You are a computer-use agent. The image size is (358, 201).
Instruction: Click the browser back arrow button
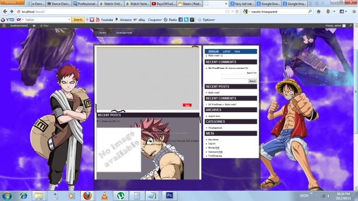5,11
